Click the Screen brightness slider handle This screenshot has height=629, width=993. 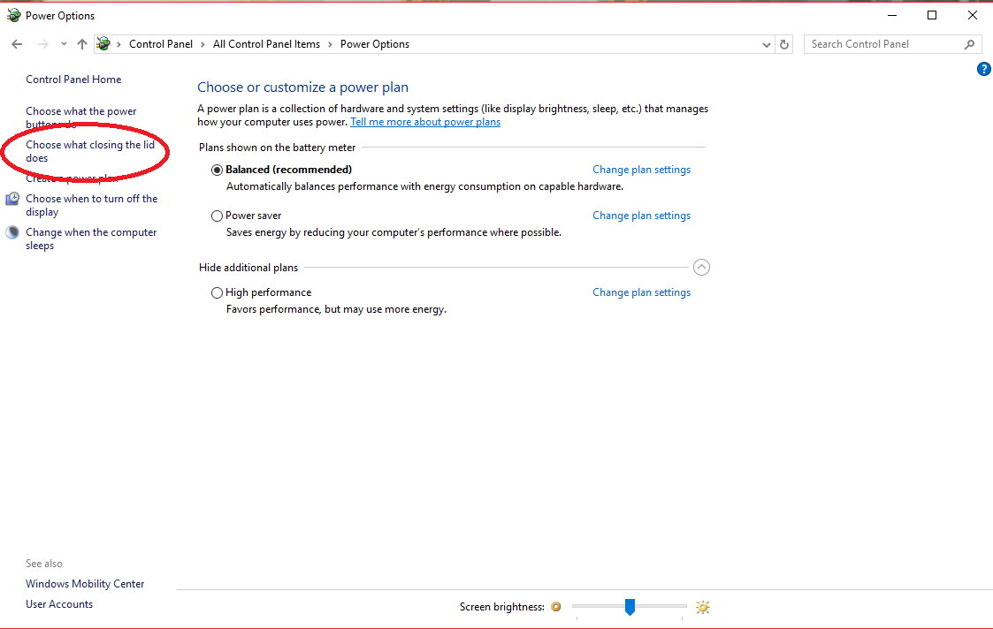point(630,607)
